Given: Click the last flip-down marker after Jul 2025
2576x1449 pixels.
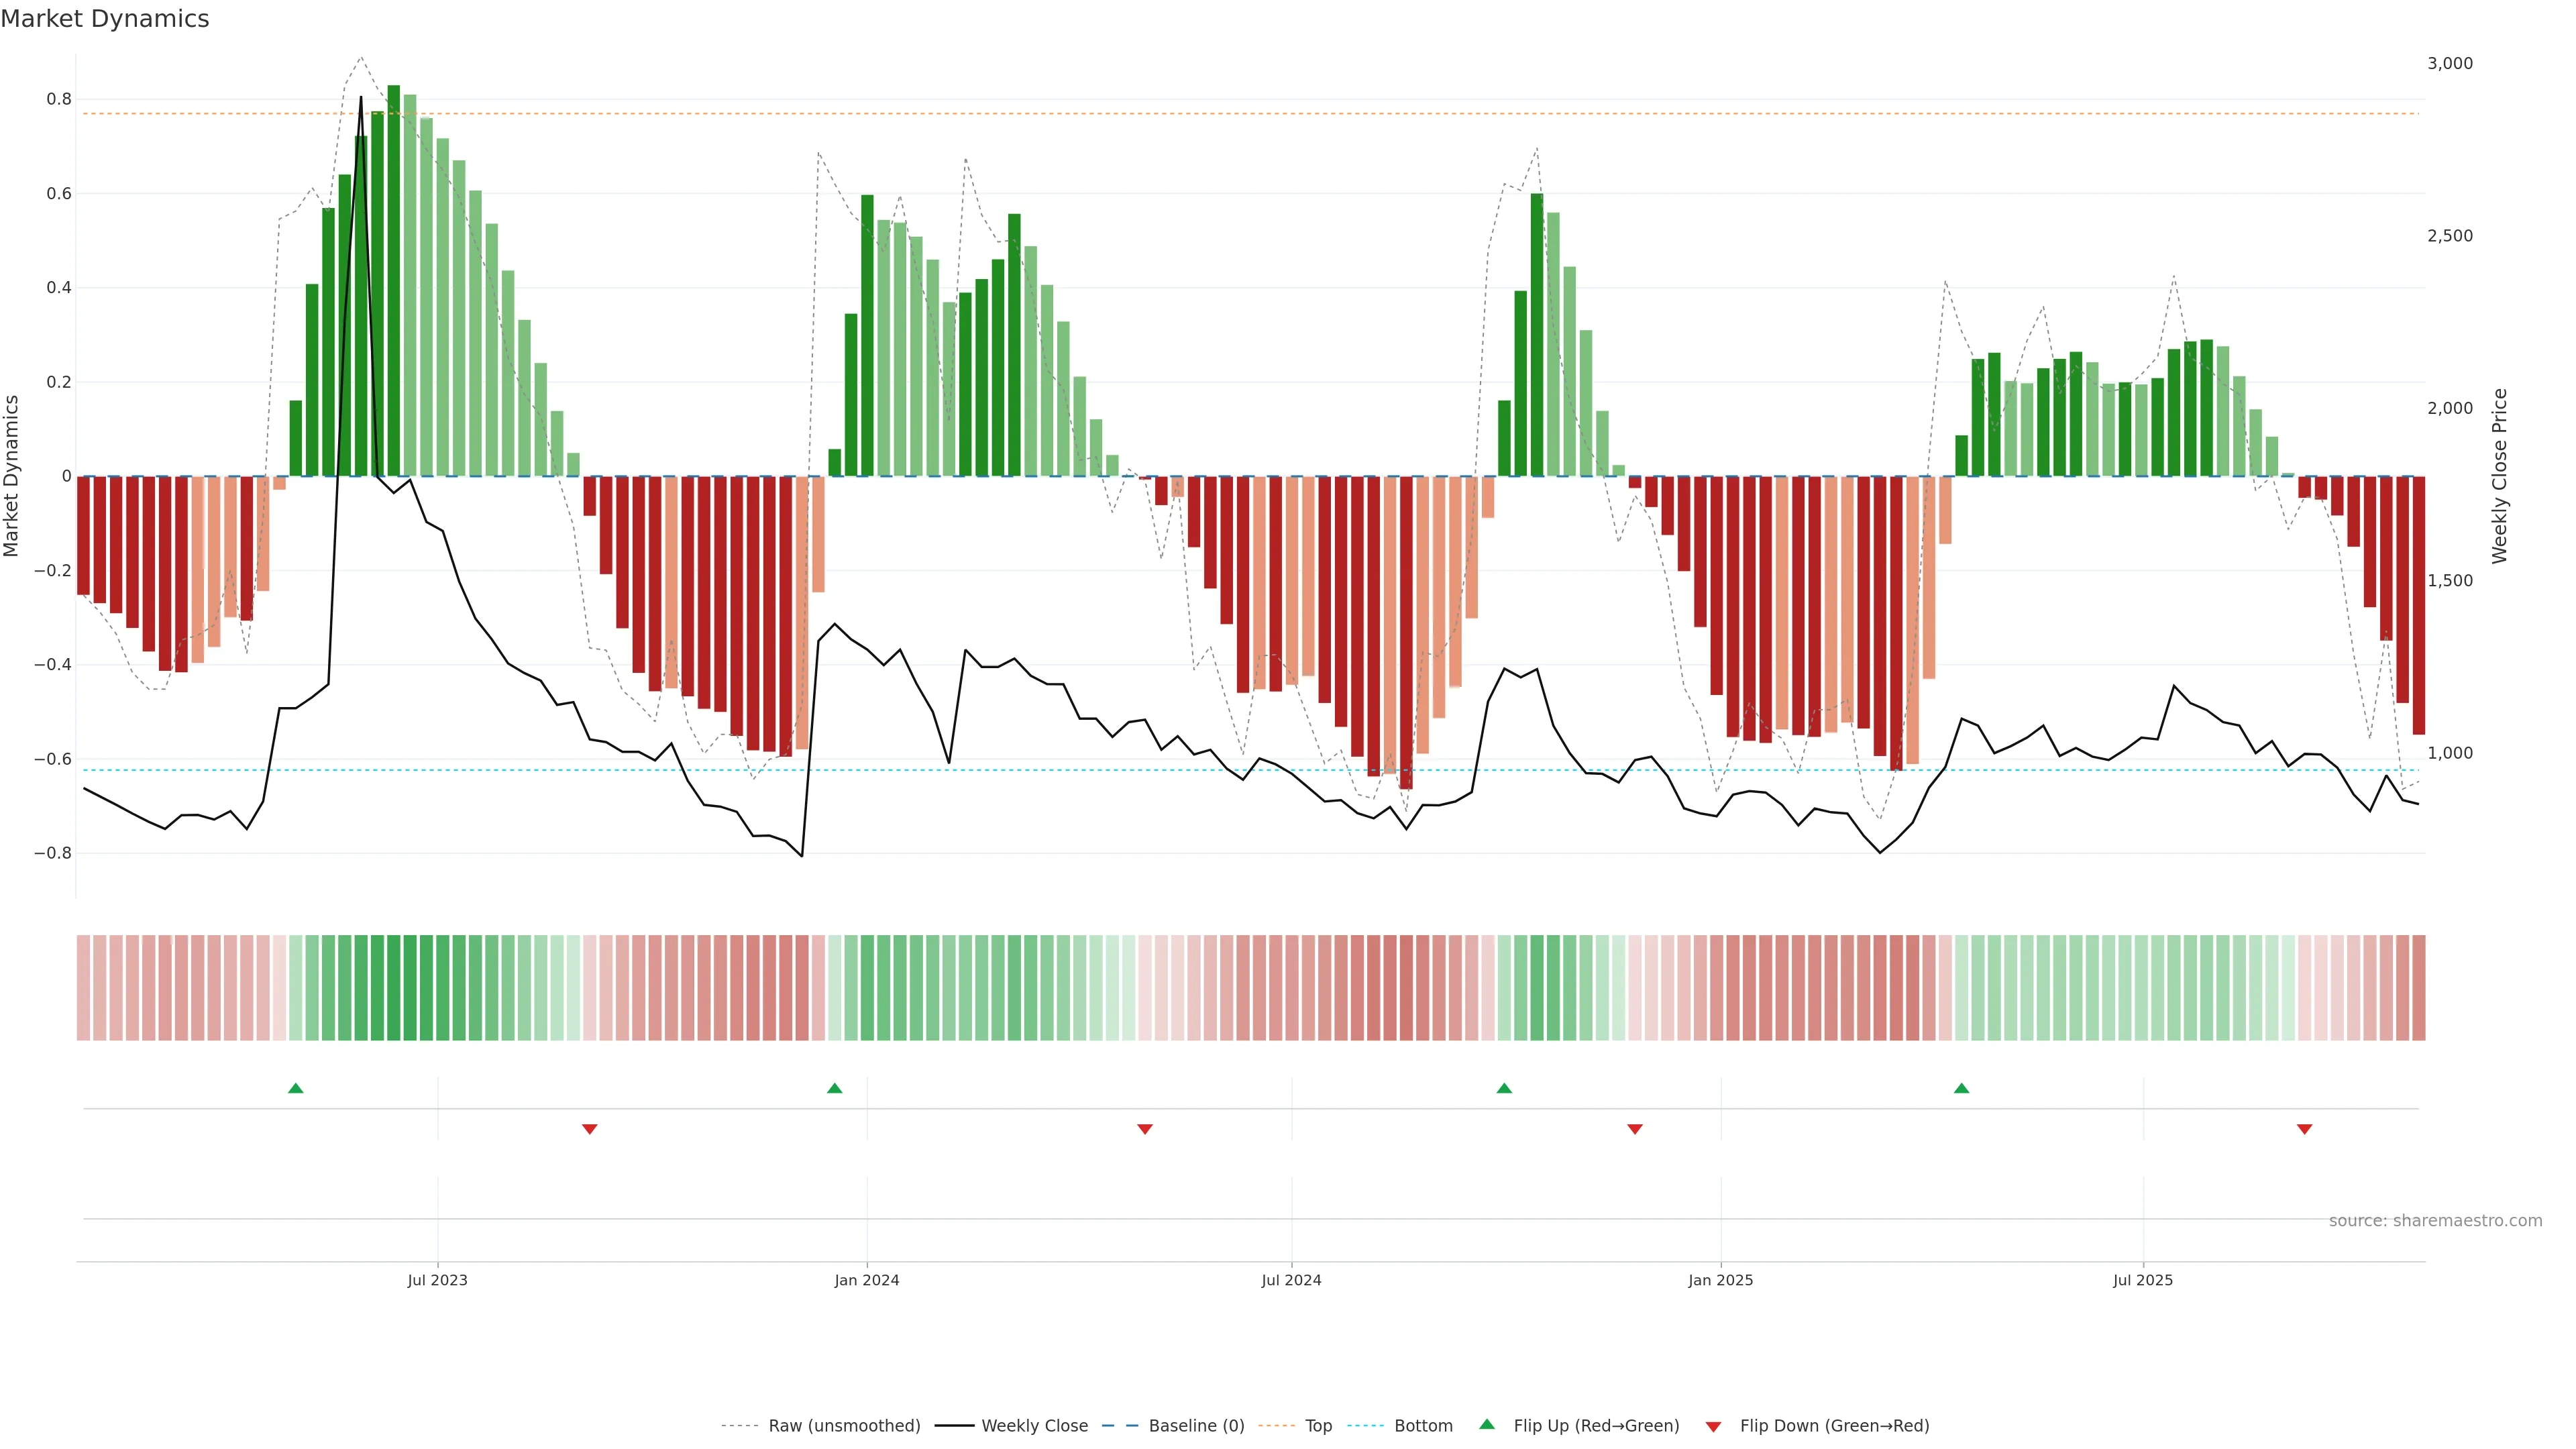Looking at the screenshot, I should point(2304,1129).
